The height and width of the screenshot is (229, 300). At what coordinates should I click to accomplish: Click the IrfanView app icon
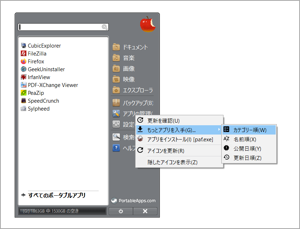pyautogui.click(x=24, y=77)
